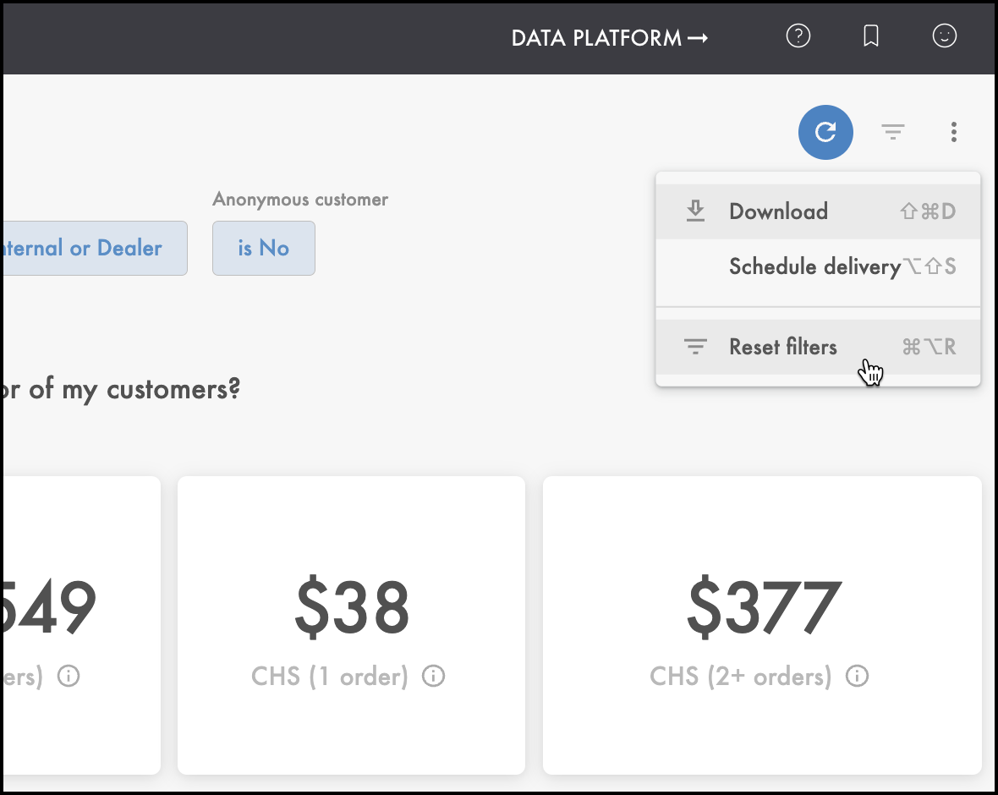This screenshot has height=795, width=998.
Task: Click the filter lines icon beside Reset filters
Action: coord(695,347)
